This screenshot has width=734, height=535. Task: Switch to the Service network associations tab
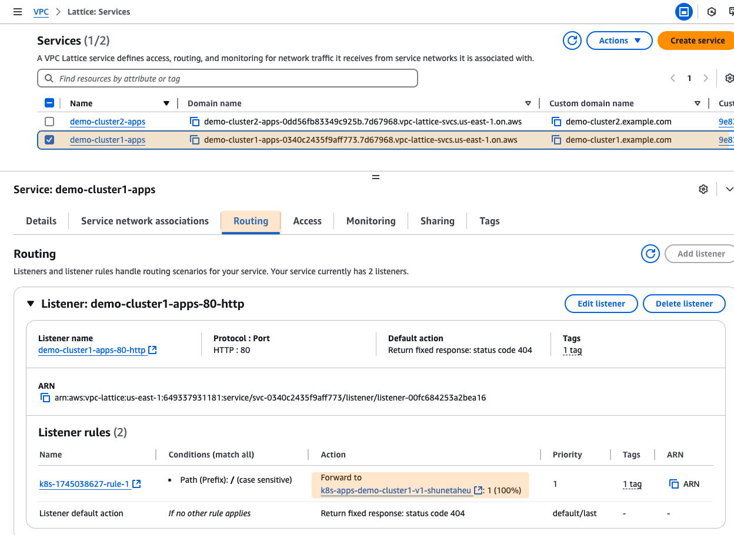(145, 221)
